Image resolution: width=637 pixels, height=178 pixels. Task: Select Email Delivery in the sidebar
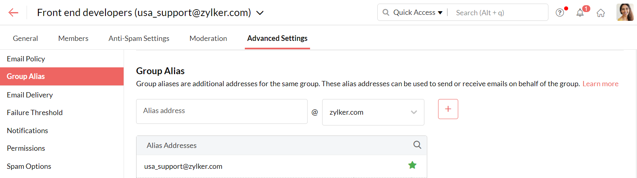[30, 95]
